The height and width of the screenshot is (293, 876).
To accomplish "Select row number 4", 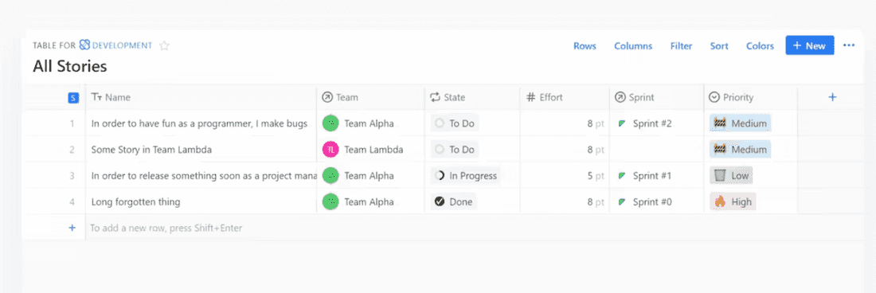I will (x=72, y=202).
